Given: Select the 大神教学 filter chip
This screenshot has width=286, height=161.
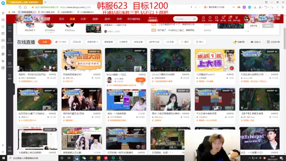Looking at the screenshot, I should pyautogui.click(x=123, y=42).
